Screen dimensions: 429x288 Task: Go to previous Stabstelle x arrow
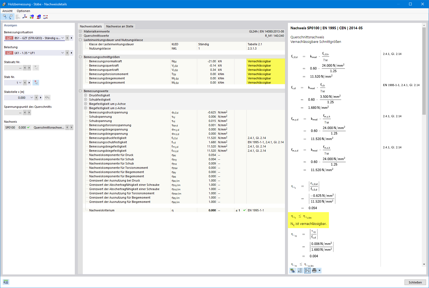[36, 98]
